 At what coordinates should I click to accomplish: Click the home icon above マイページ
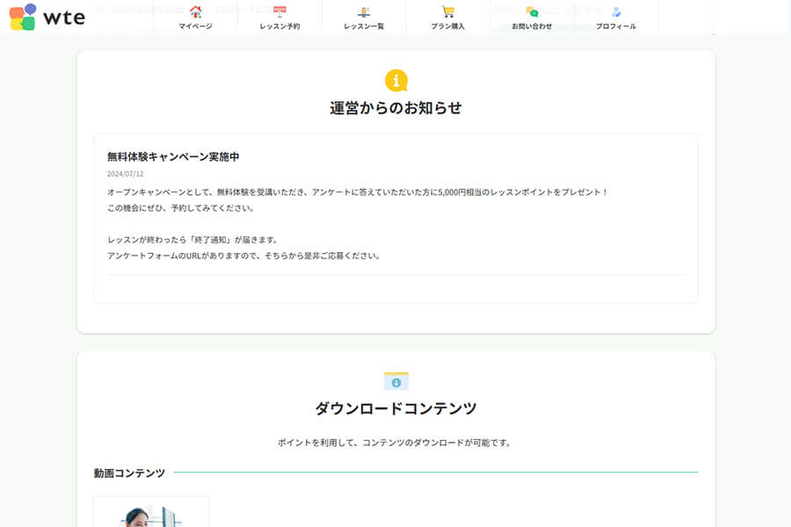click(195, 11)
